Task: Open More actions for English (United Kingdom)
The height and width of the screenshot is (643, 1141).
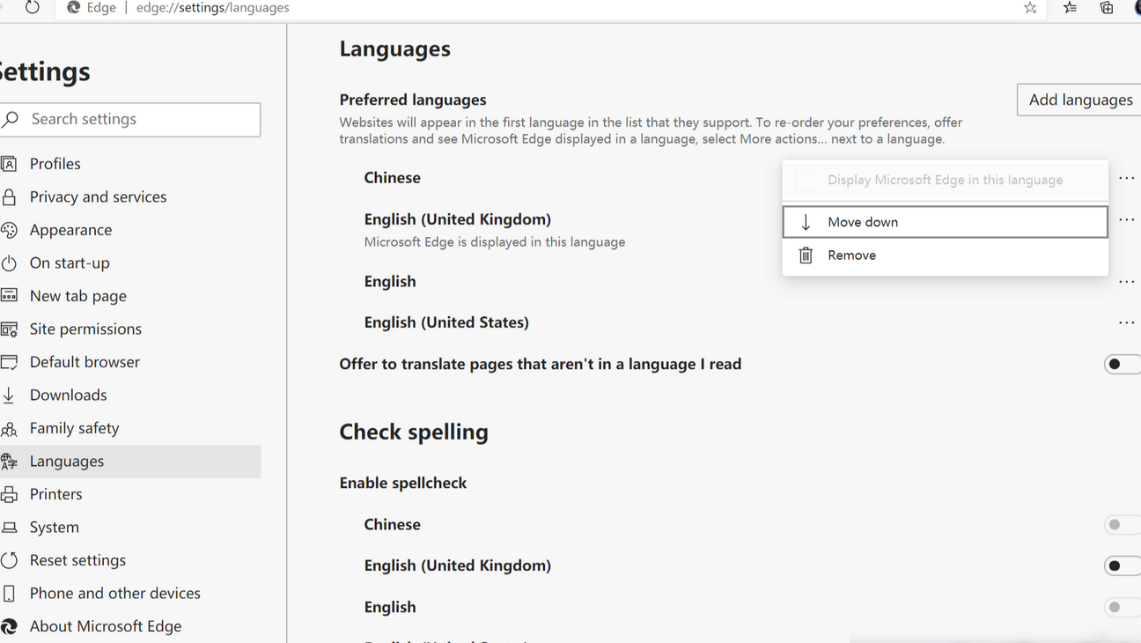Action: pos(1126,219)
